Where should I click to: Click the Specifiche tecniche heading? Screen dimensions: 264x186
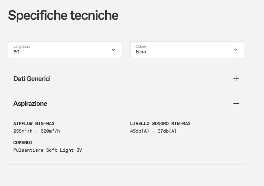(63, 15)
